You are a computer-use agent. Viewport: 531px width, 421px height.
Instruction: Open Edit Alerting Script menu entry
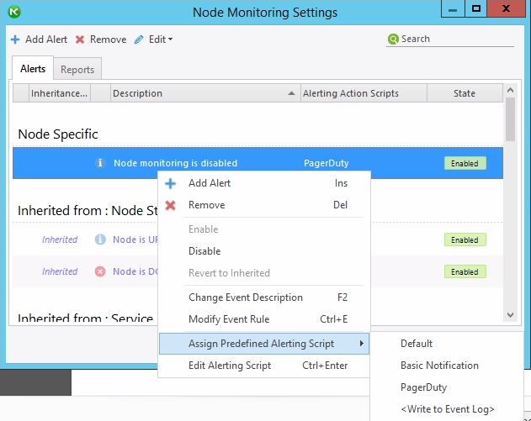pos(264,366)
